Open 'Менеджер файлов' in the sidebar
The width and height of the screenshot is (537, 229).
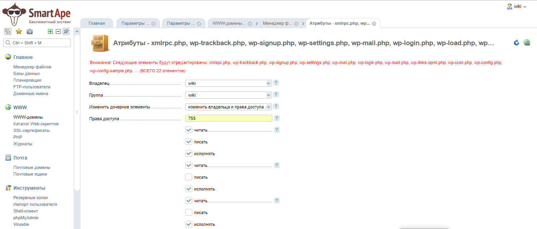pyautogui.click(x=32, y=67)
